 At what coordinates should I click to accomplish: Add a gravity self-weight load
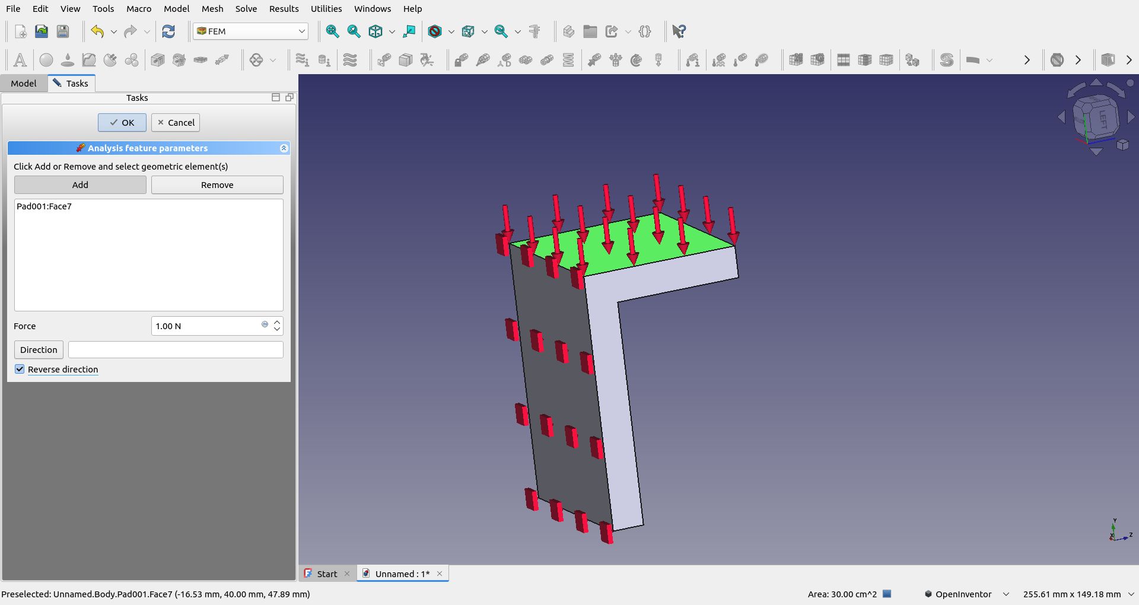658,60
